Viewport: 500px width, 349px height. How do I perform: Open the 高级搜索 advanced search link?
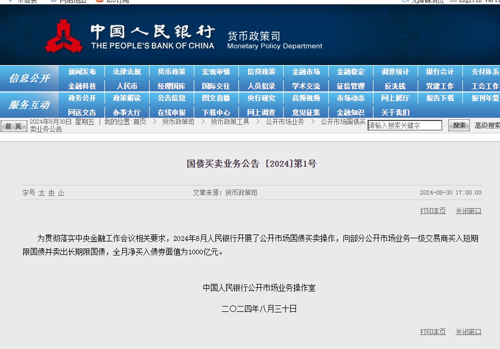pyautogui.click(x=487, y=125)
